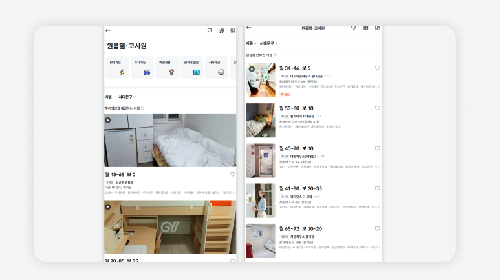Viewport: 500px width, 280px height.
Task: Select the blue car parking filter card
Action: click(142, 68)
